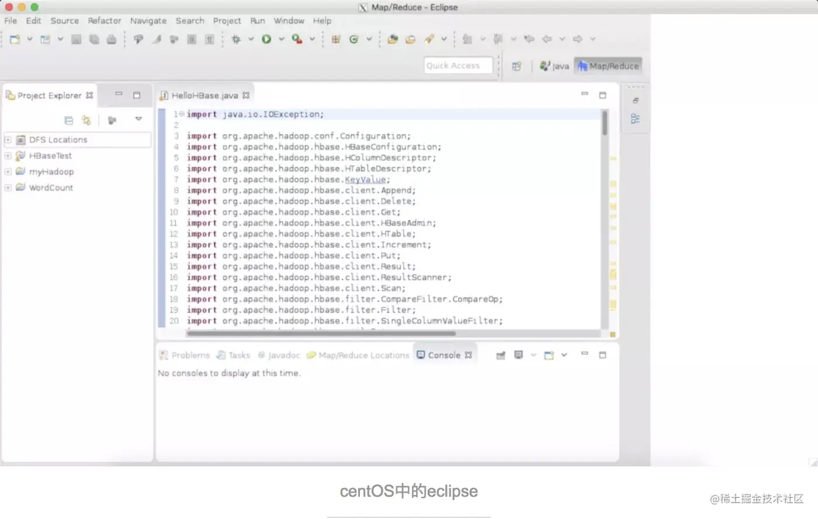Viewport: 818px width, 519px height.
Task: Collapse the import block on line 1
Action: click(182, 114)
